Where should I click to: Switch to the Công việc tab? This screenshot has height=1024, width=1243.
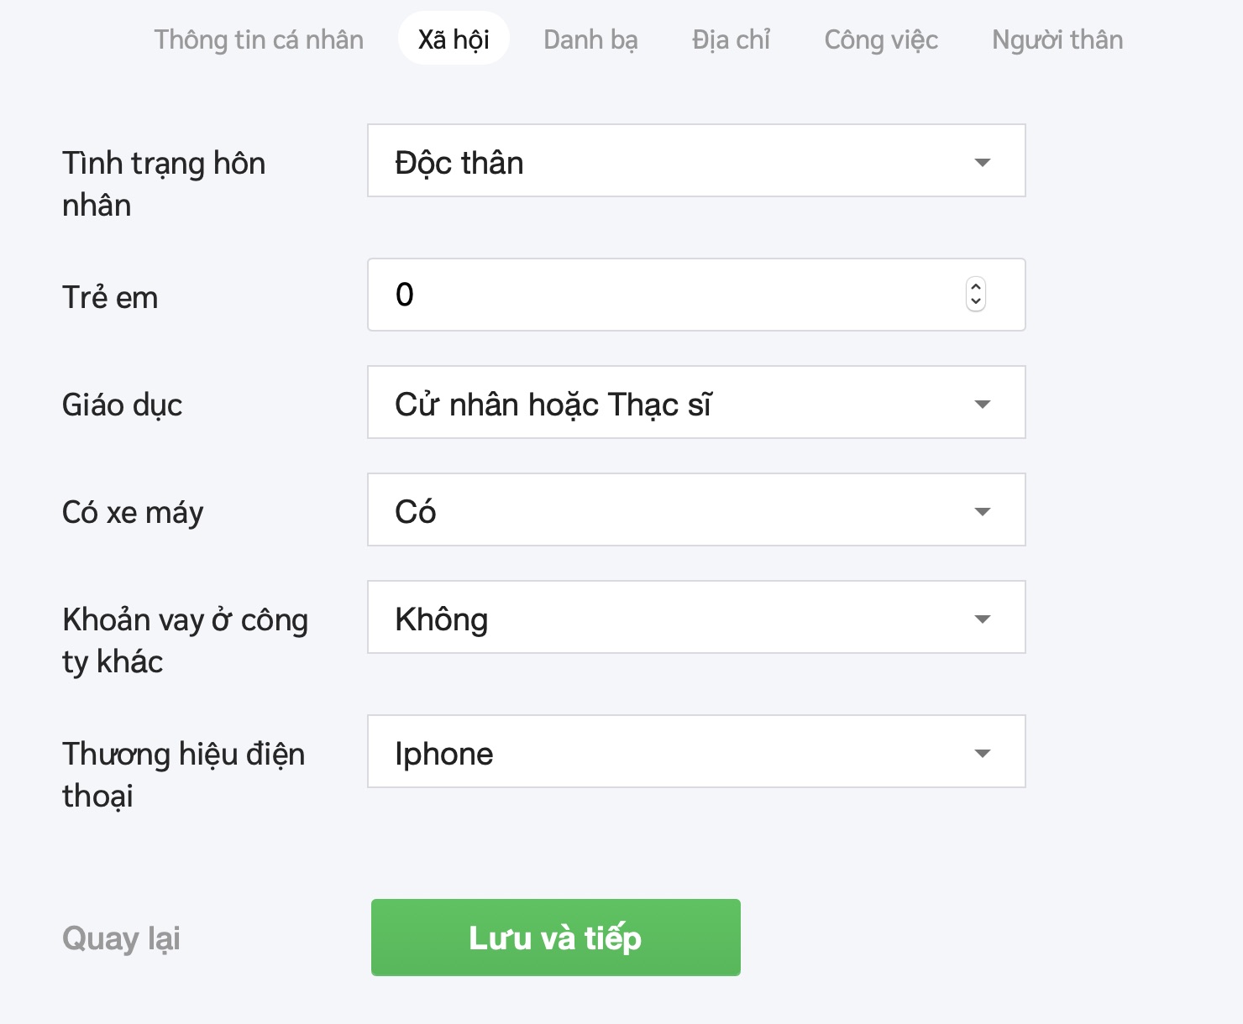[881, 39]
